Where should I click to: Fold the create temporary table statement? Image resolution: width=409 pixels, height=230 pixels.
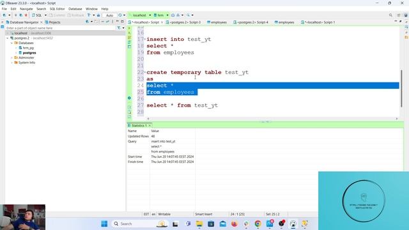[x=145, y=72]
